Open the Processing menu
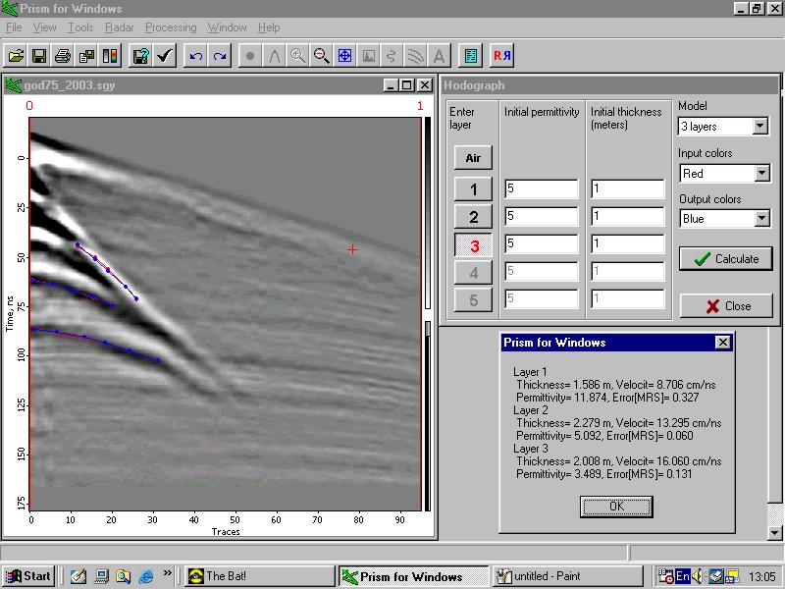 click(x=171, y=27)
